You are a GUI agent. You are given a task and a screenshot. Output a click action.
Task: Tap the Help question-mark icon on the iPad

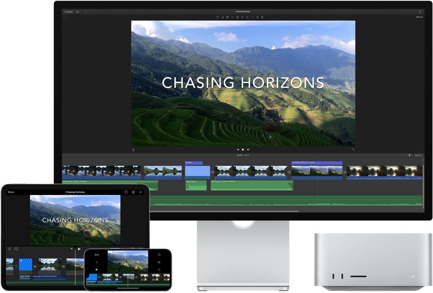click(126, 192)
